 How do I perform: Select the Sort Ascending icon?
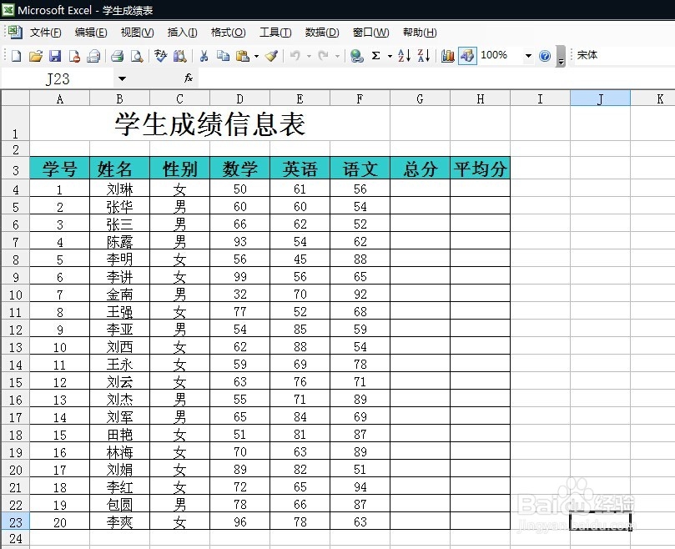point(406,55)
